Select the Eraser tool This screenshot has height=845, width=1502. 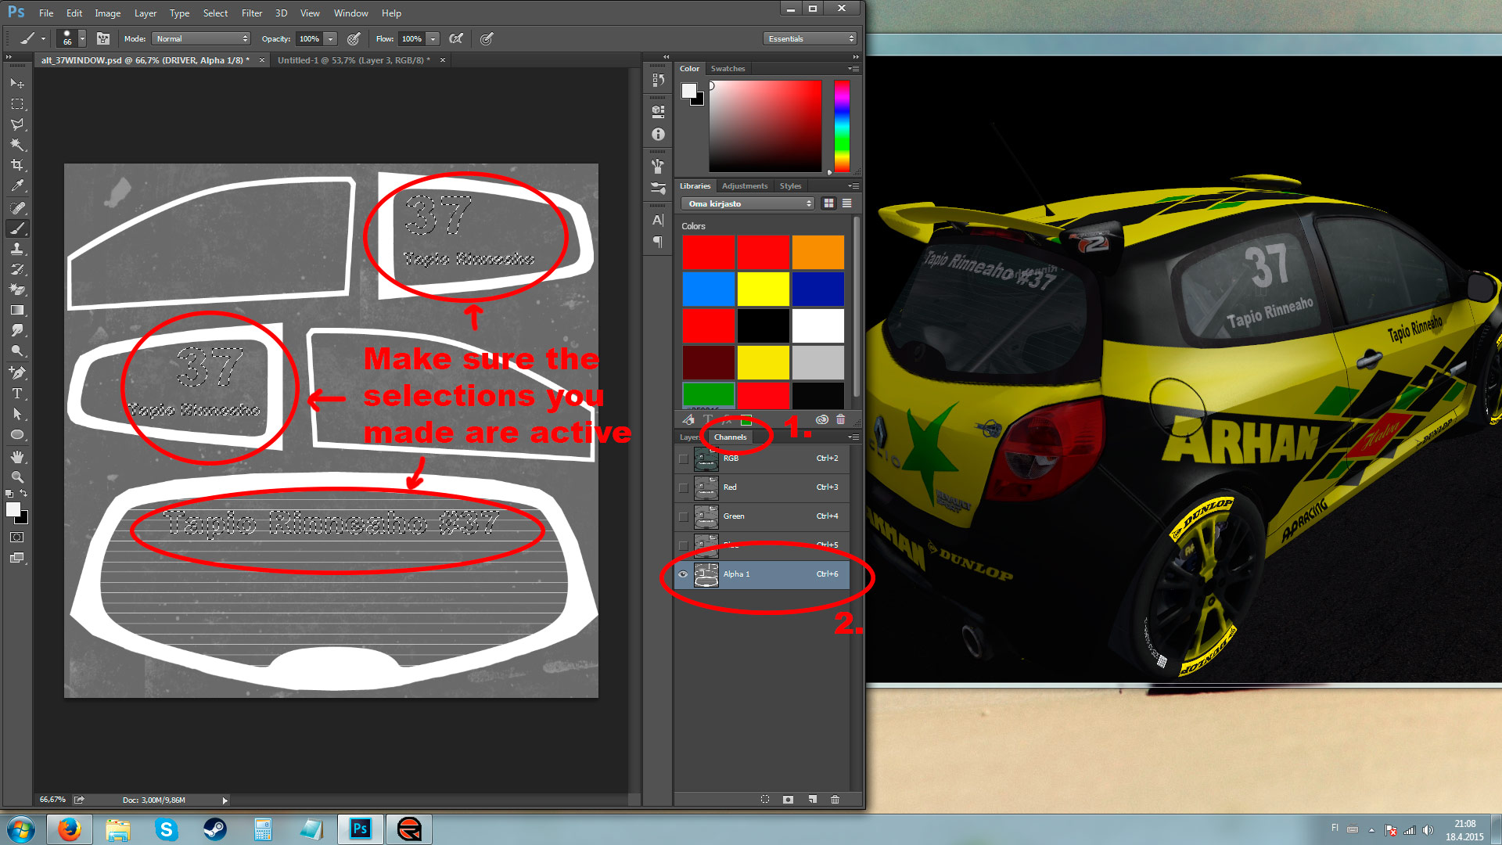pos(16,289)
